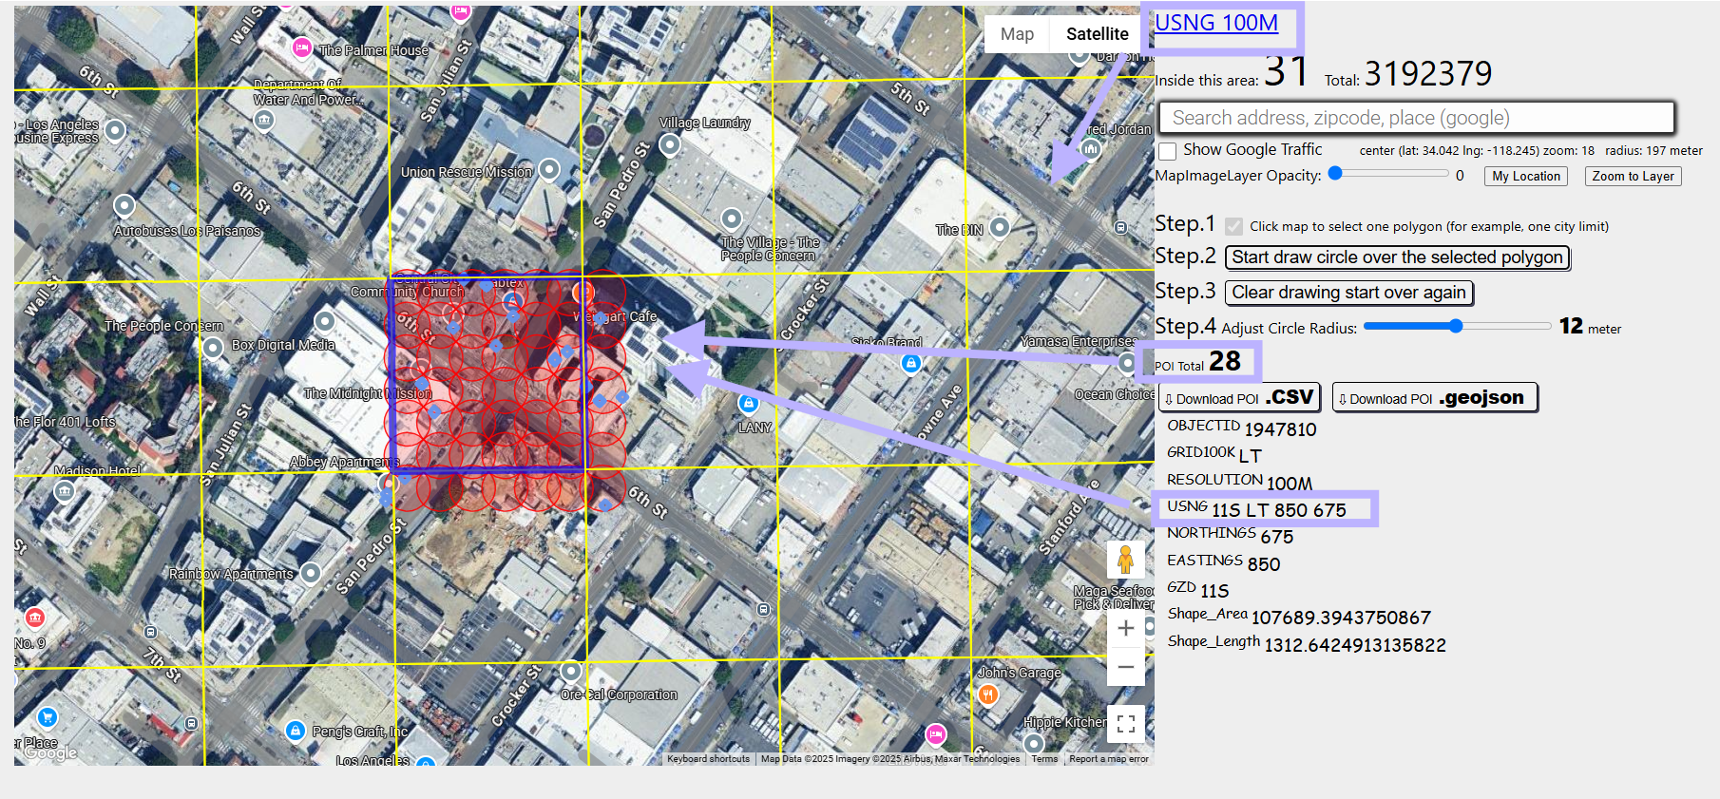1720x799 pixels.
Task: Zoom out the map with minus icon
Action: (x=1125, y=667)
